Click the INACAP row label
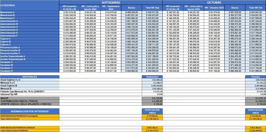Viewport: 266px width, 132px height. (x=4, y=98)
